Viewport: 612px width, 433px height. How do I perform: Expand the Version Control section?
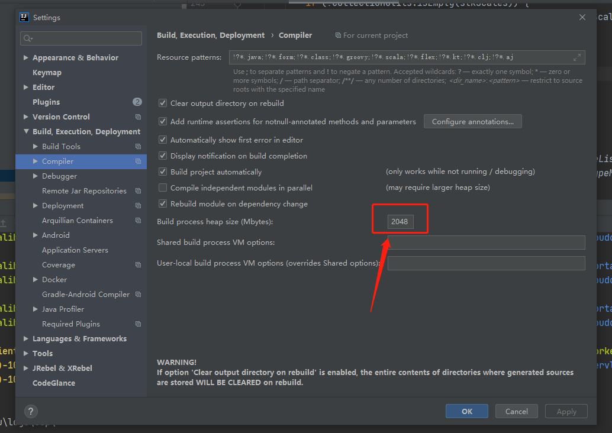point(26,117)
